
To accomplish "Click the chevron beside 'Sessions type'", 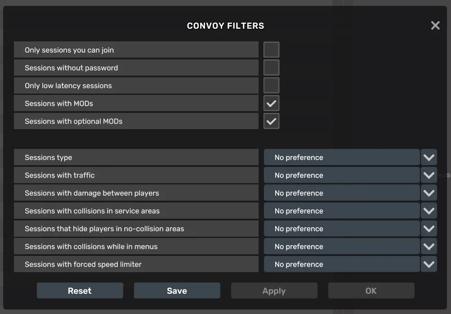I will tap(429, 157).
